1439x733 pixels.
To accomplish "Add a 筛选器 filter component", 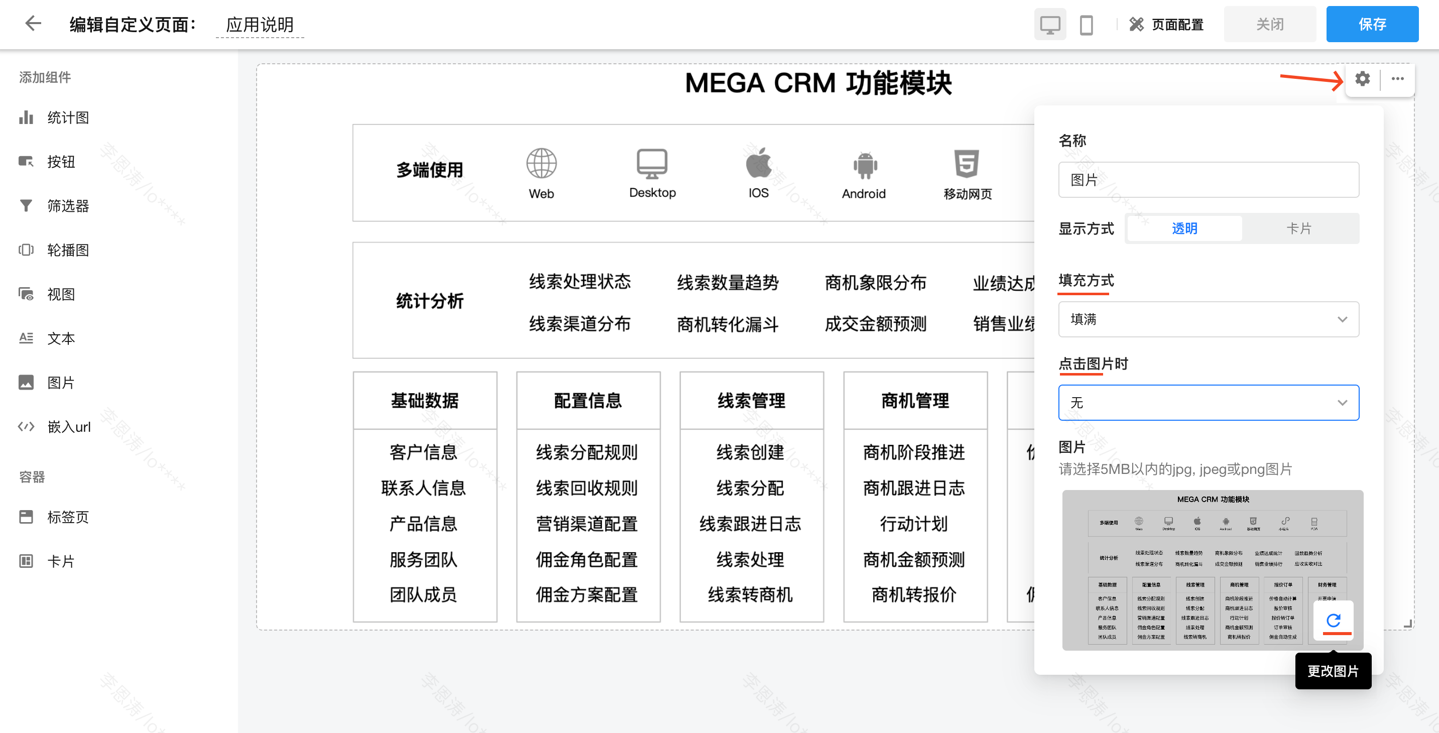I will [55, 206].
